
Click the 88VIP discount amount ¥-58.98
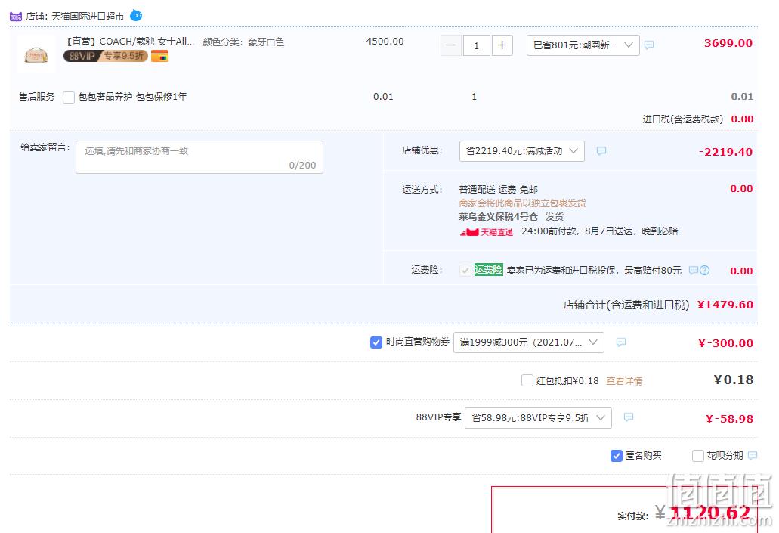pos(729,419)
